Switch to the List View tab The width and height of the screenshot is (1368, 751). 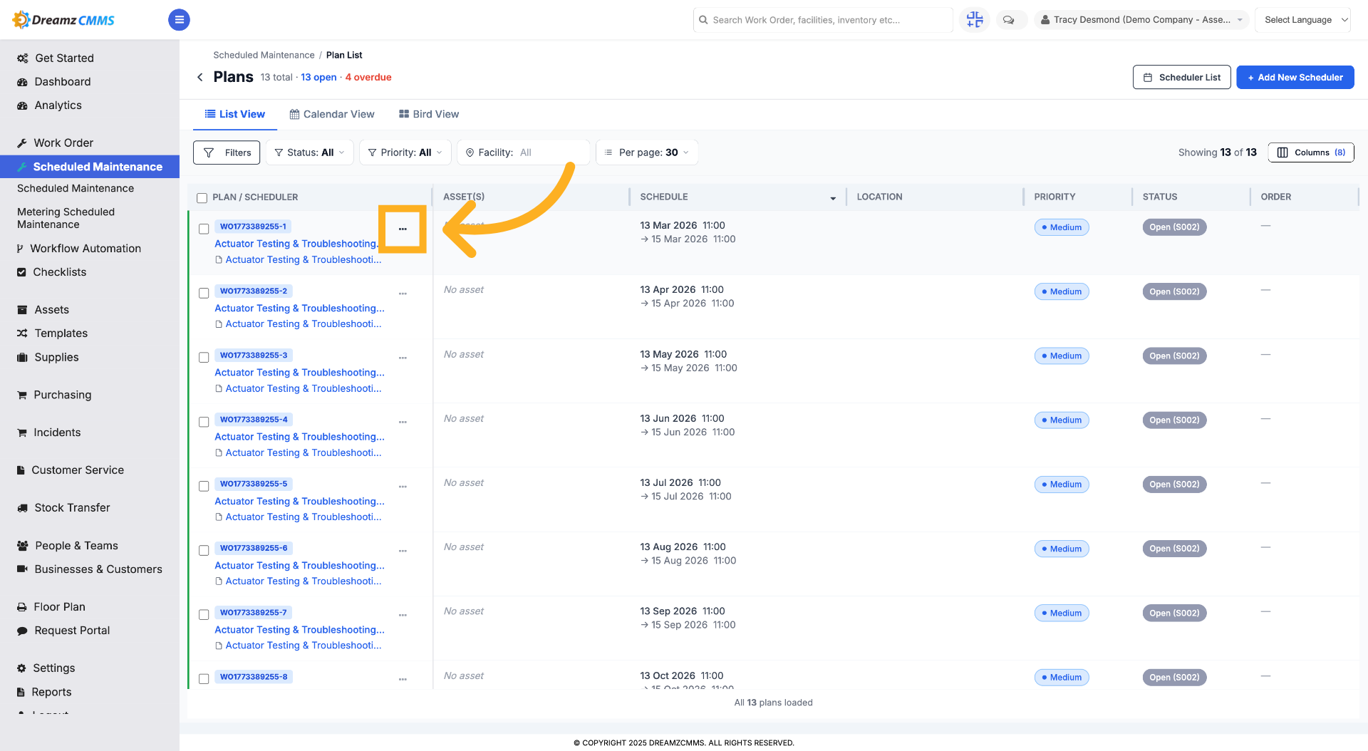point(234,114)
